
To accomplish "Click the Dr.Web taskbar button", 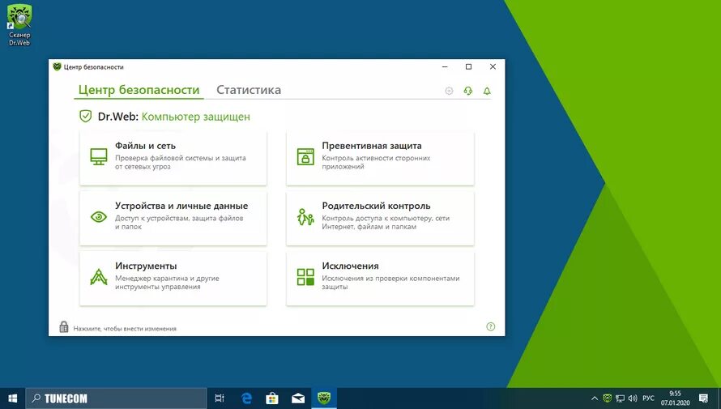I will tap(324, 398).
